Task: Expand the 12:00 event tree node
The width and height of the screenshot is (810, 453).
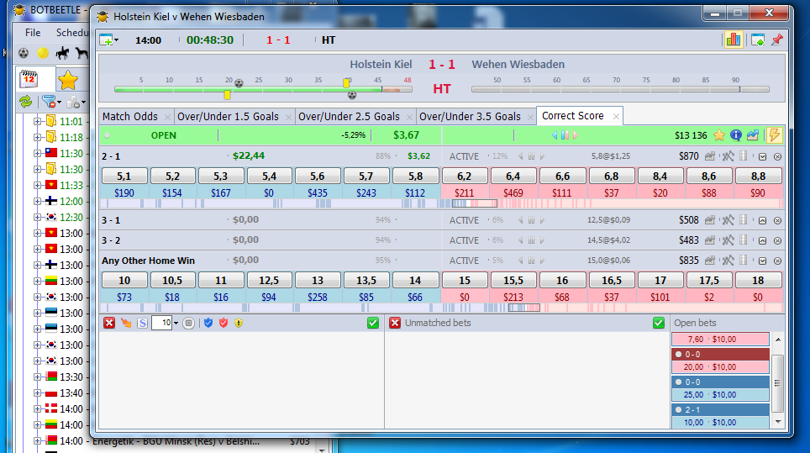Action: tap(37, 201)
